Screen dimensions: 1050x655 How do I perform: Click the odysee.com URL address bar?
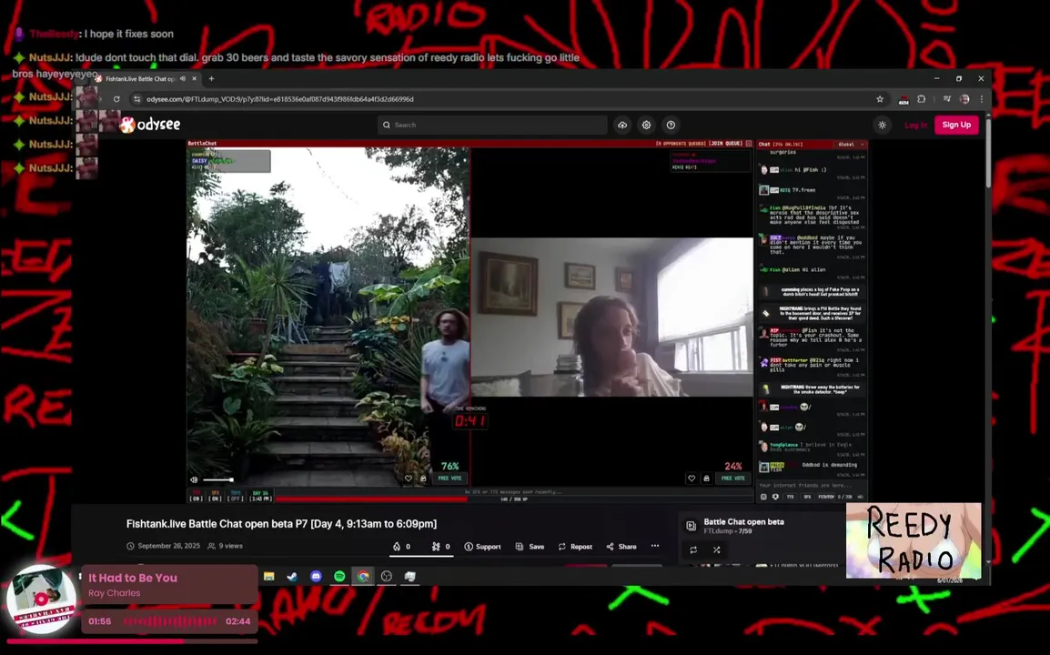point(280,99)
